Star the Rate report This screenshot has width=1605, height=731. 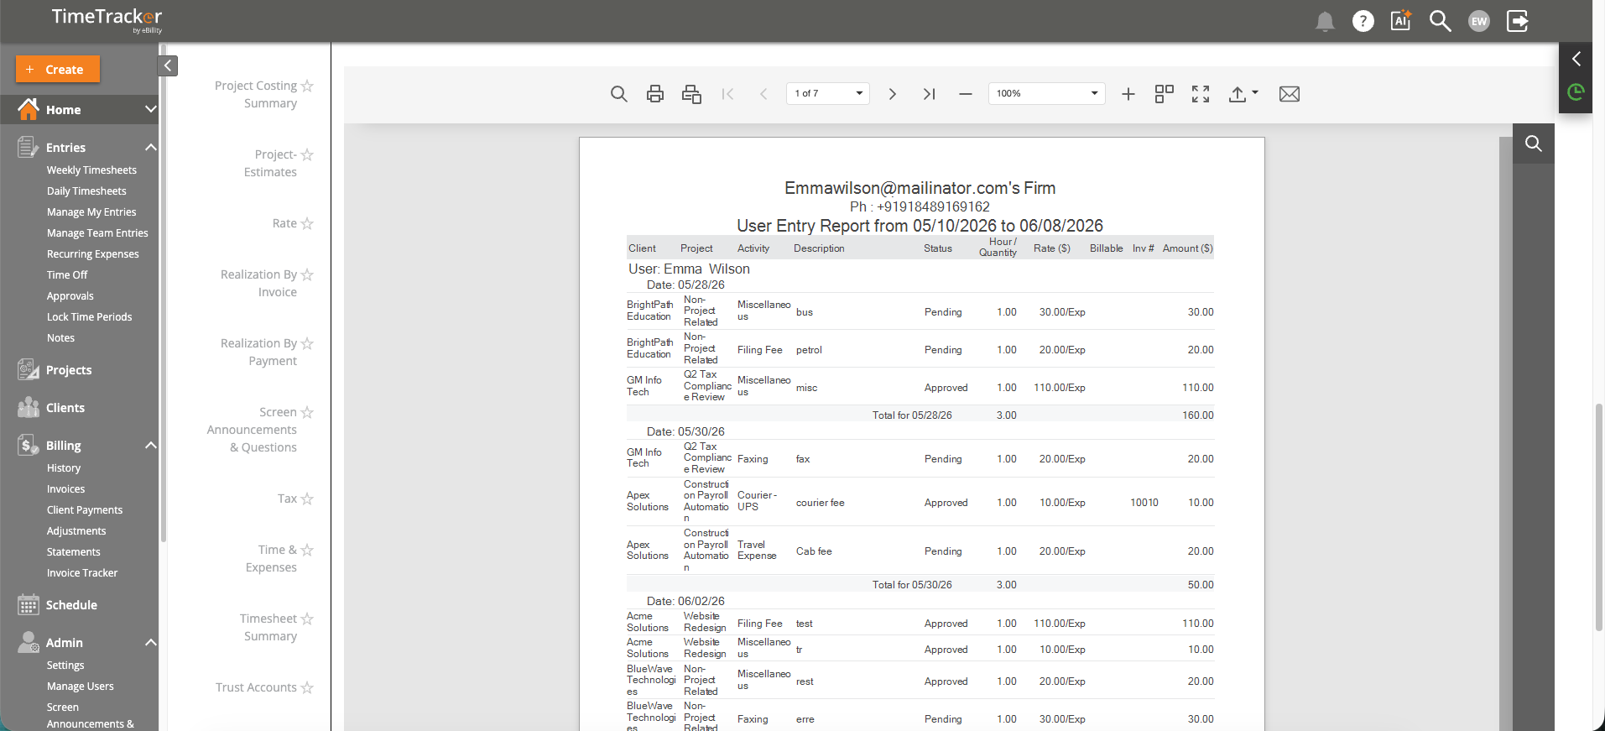307,223
